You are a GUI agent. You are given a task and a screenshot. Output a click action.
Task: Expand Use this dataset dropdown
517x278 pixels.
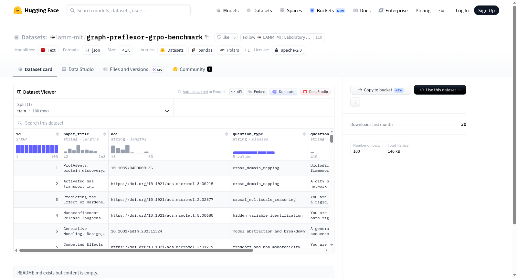pyautogui.click(x=440, y=90)
